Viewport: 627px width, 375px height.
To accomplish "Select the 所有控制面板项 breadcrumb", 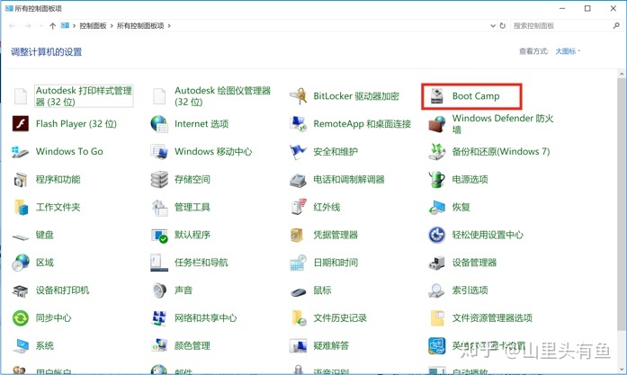I will coord(140,25).
